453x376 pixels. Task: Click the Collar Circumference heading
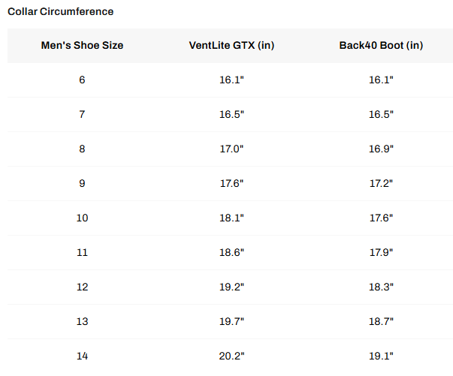[61, 12]
